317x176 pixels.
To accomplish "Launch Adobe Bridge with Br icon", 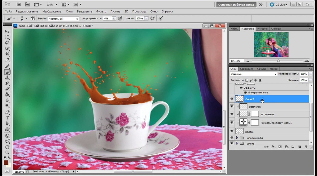I will 19,4.
